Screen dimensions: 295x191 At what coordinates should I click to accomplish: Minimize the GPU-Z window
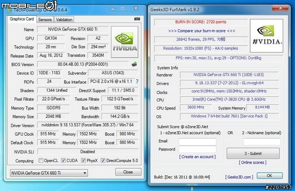click(x=113, y=9)
